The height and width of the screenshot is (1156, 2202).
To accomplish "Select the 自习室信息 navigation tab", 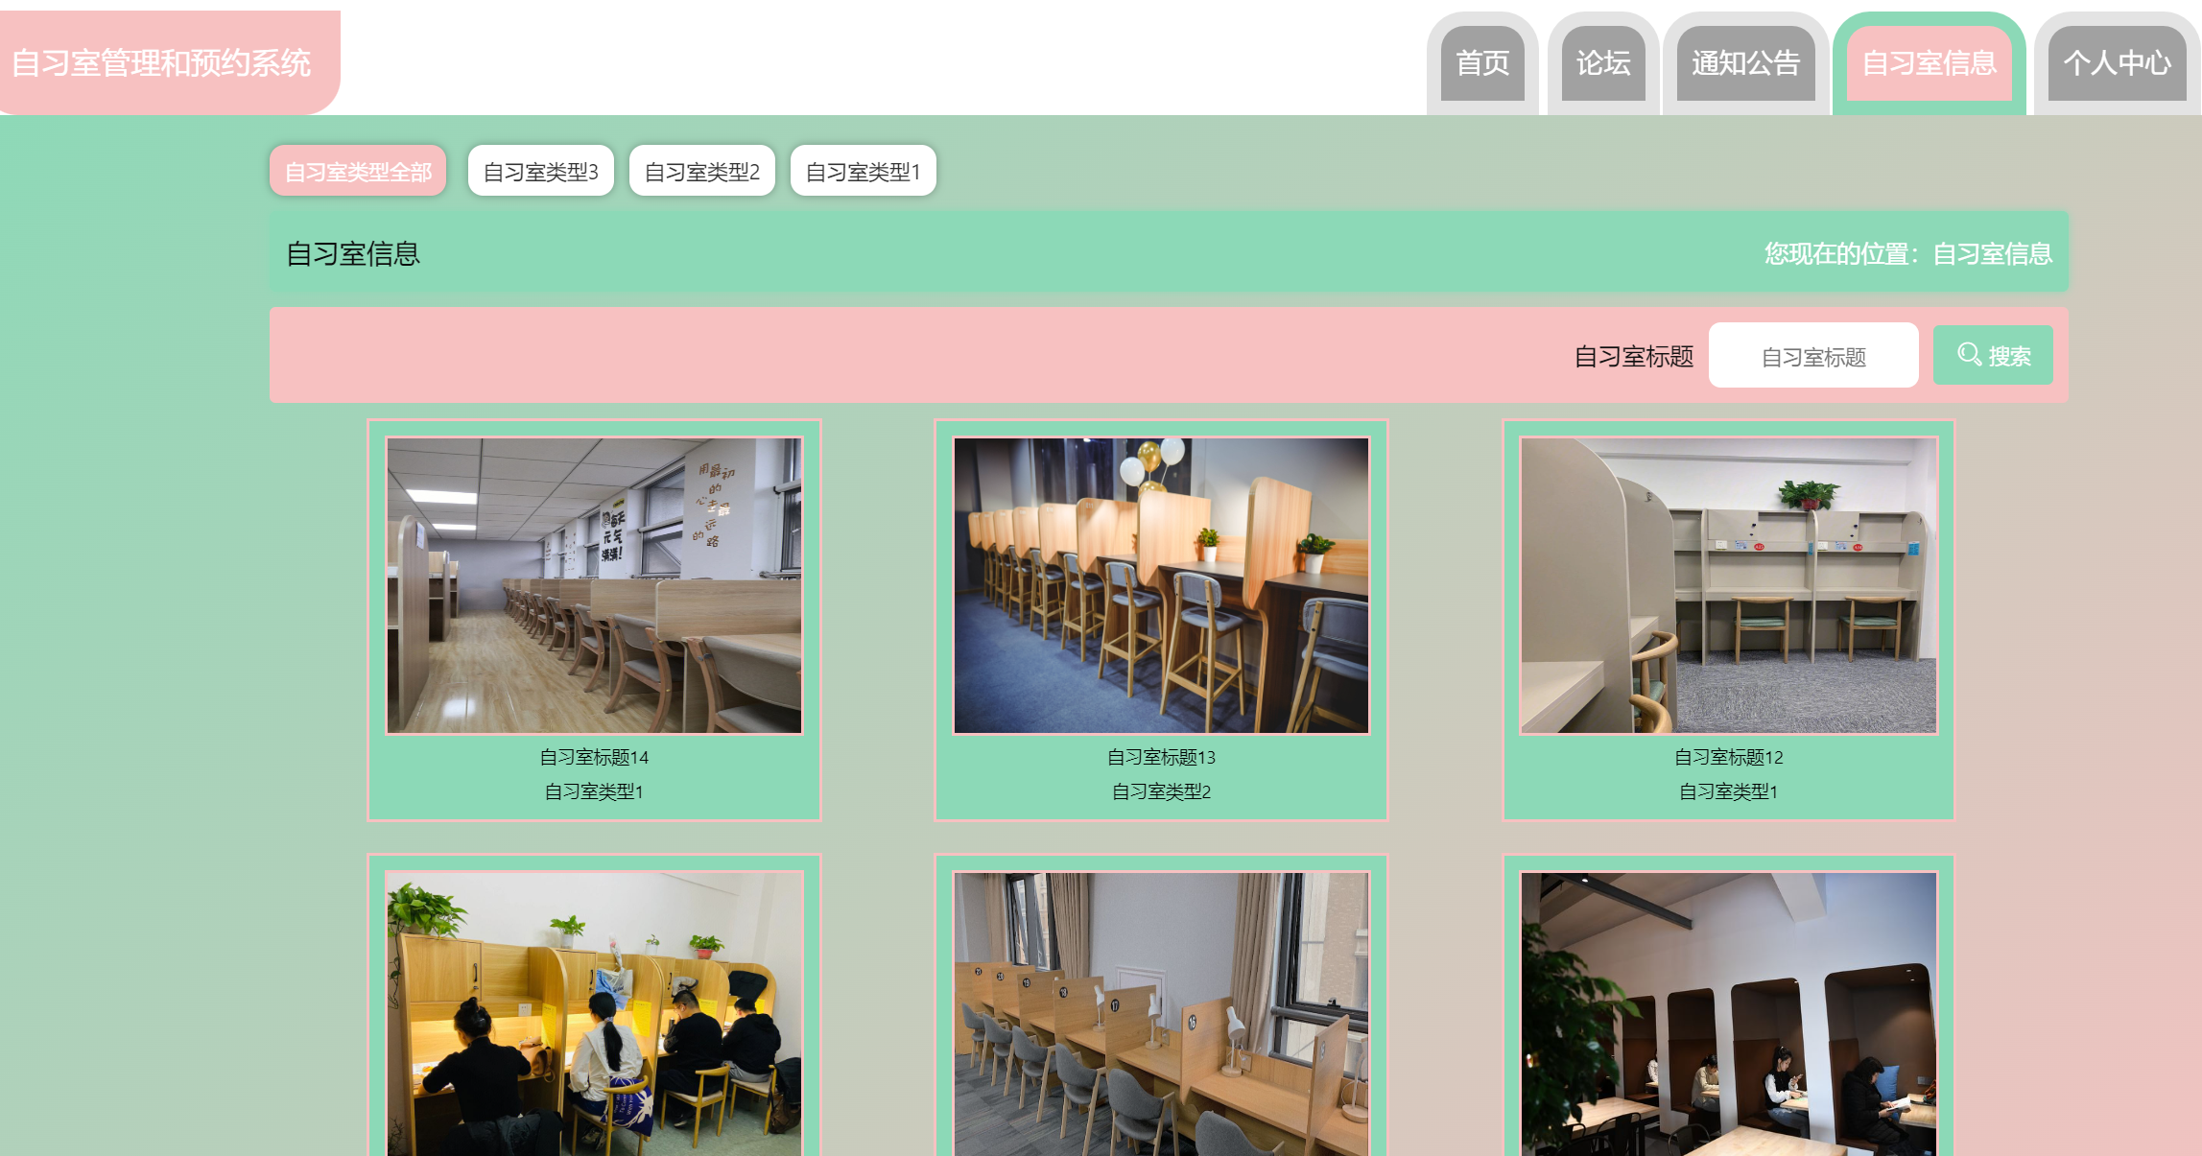I will tap(1929, 63).
